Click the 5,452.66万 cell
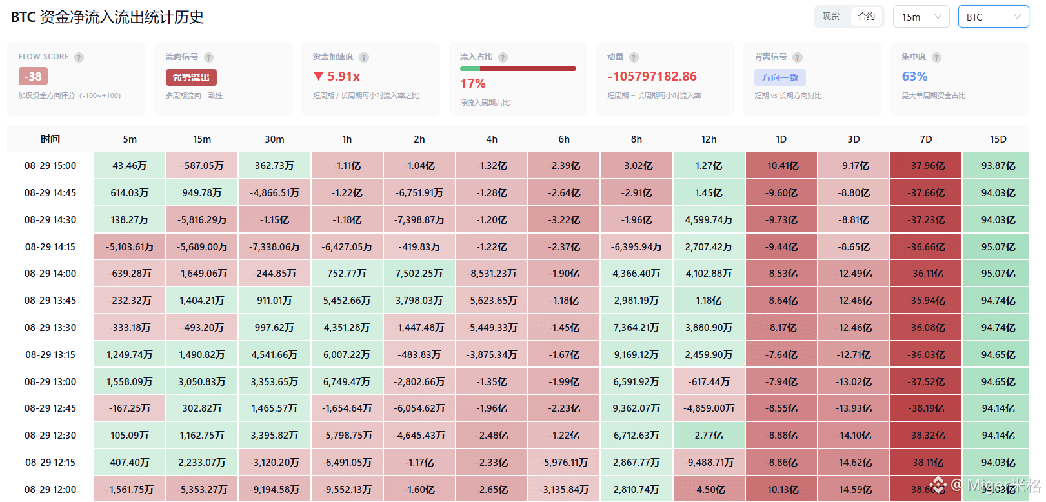Screen dimensions: 1046x502 tap(347, 301)
